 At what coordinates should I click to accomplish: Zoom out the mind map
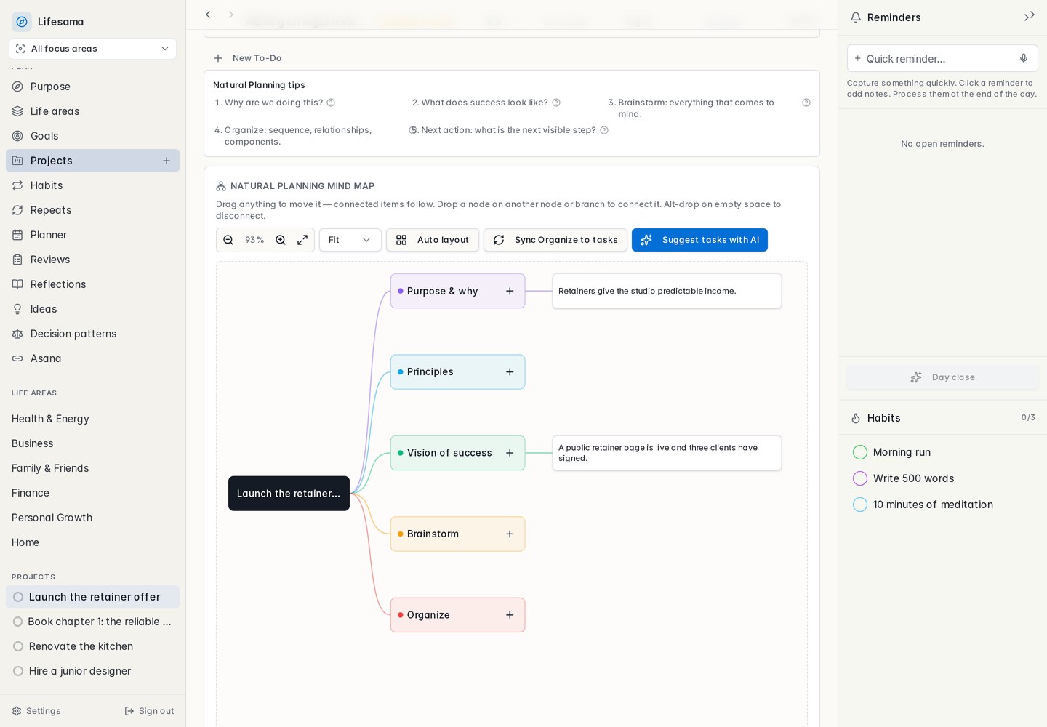[228, 240]
